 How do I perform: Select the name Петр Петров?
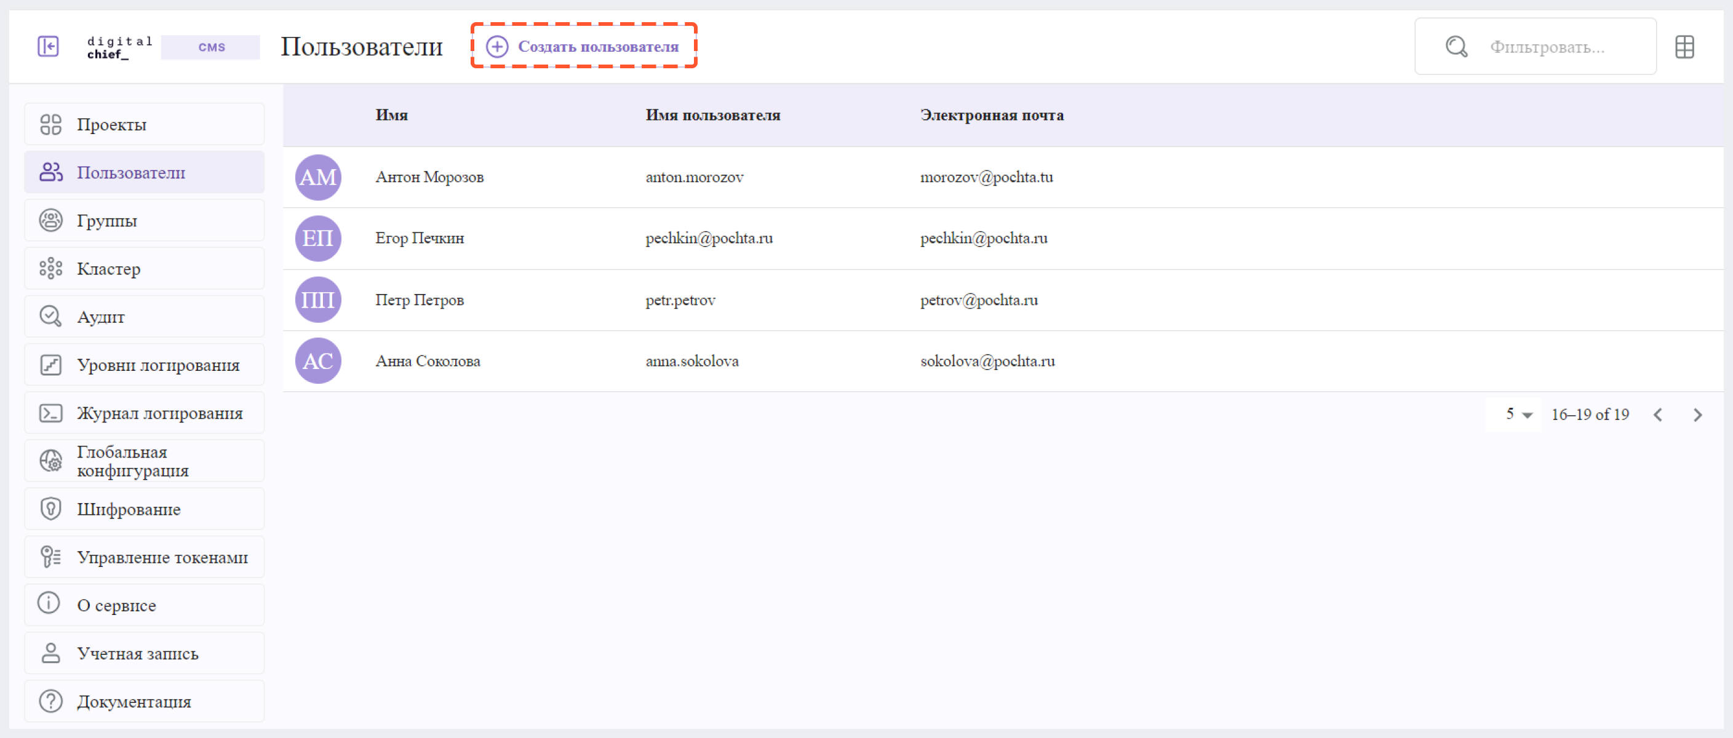point(420,300)
